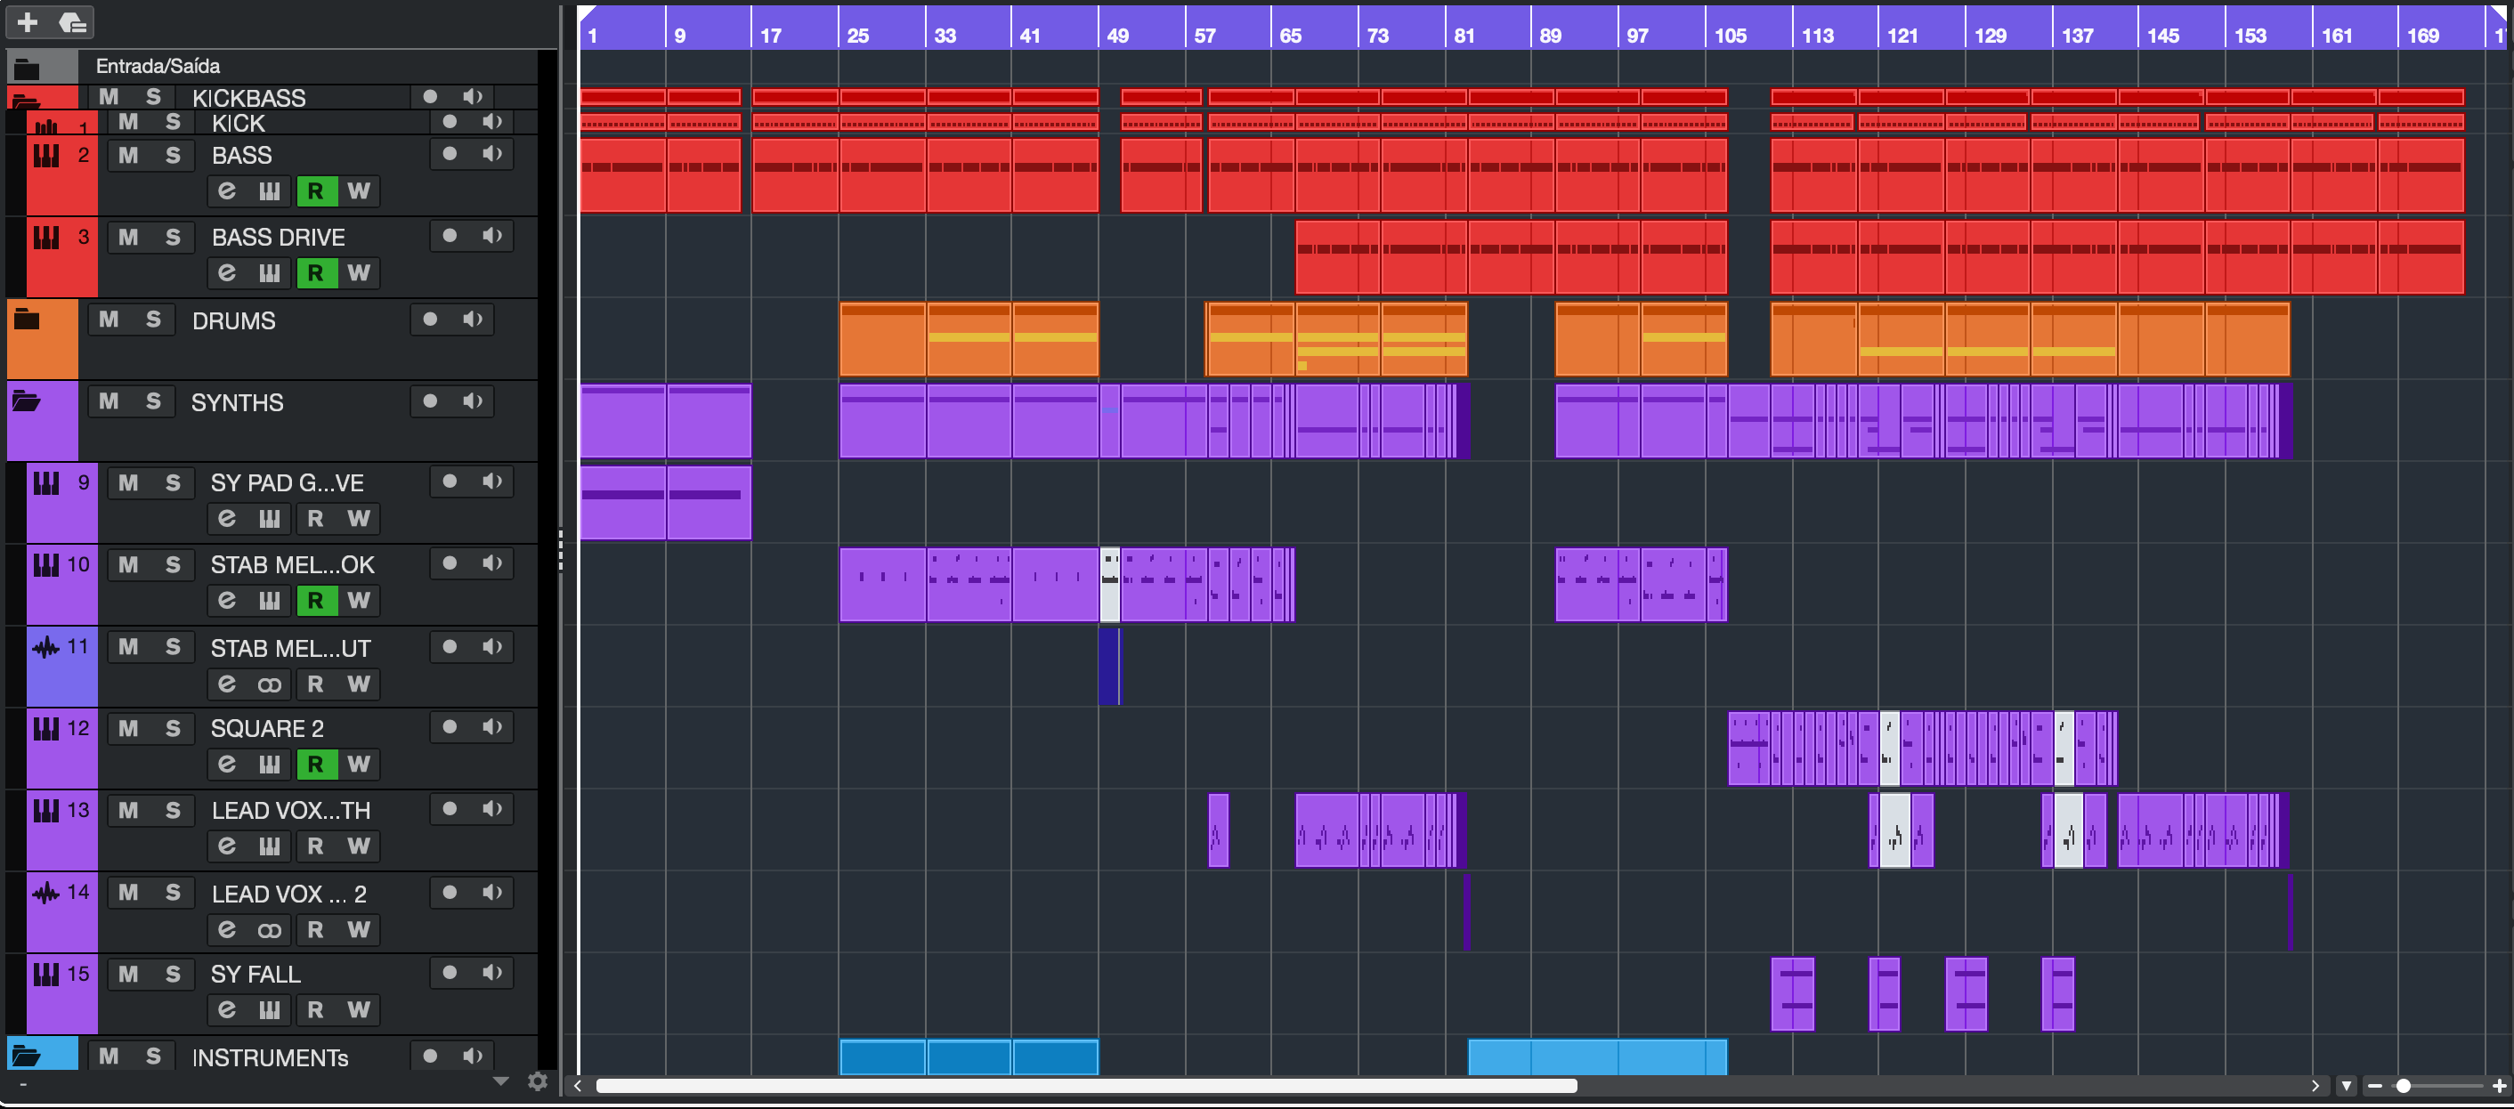Open channel settings for BASS DRIVE
The width and height of the screenshot is (2514, 1109).
pos(227,273)
